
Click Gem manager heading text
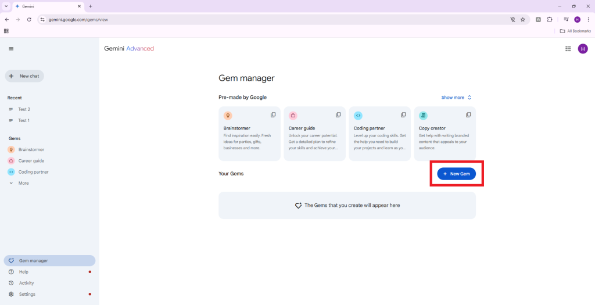click(x=246, y=78)
